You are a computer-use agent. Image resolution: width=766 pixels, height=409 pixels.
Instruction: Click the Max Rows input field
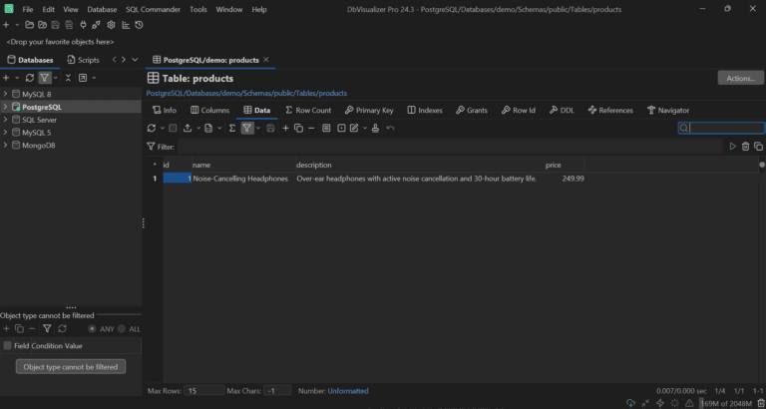[x=204, y=391]
